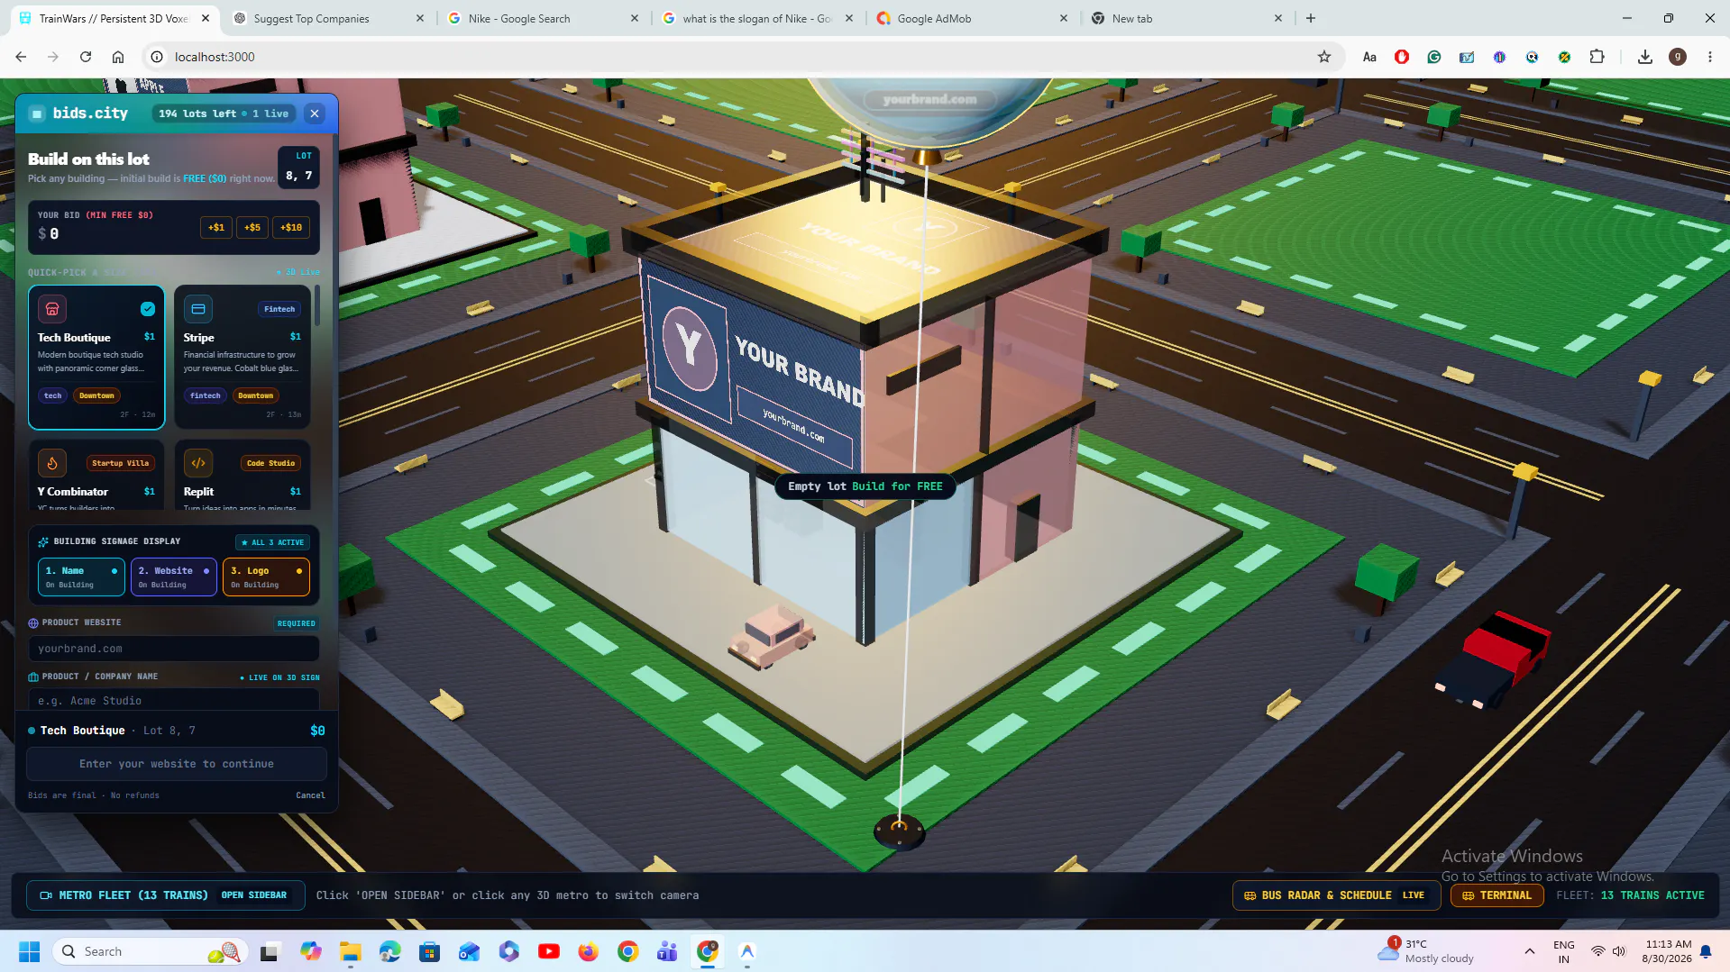1730x972 pixels.
Task: Focus the Acme Studio company name field
Action: 173,700
